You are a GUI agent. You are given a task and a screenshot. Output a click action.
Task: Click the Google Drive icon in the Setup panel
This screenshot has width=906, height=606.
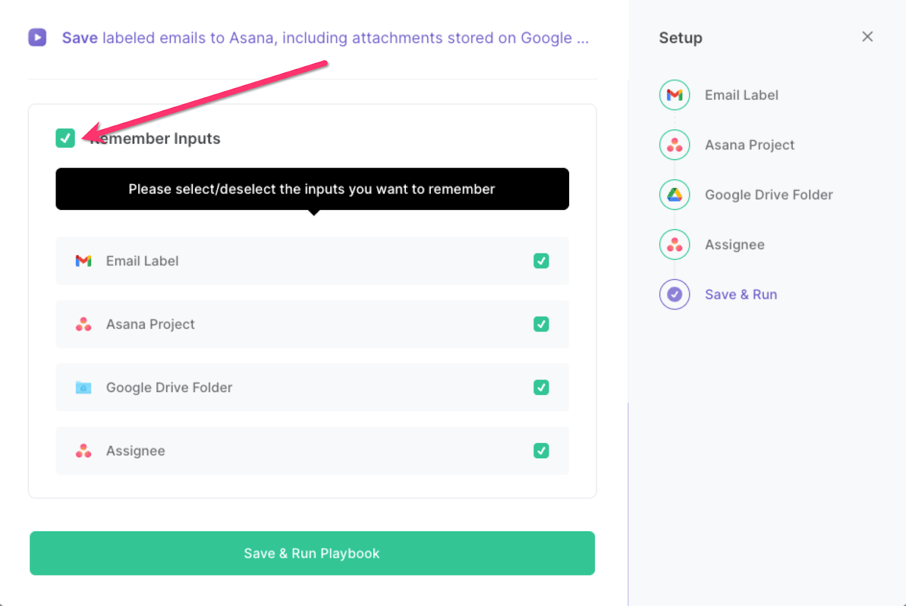(x=674, y=195)
